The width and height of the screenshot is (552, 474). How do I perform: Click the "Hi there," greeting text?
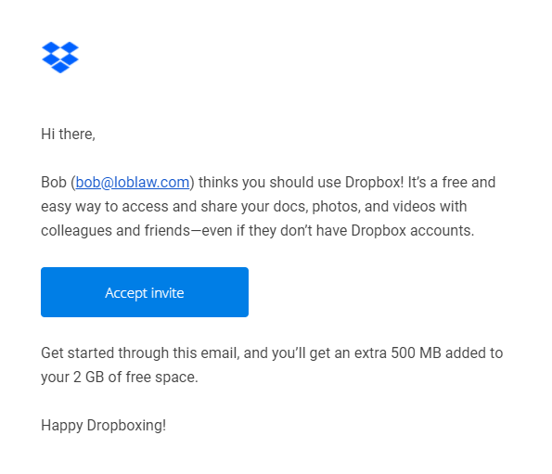[x=68, y=135]
